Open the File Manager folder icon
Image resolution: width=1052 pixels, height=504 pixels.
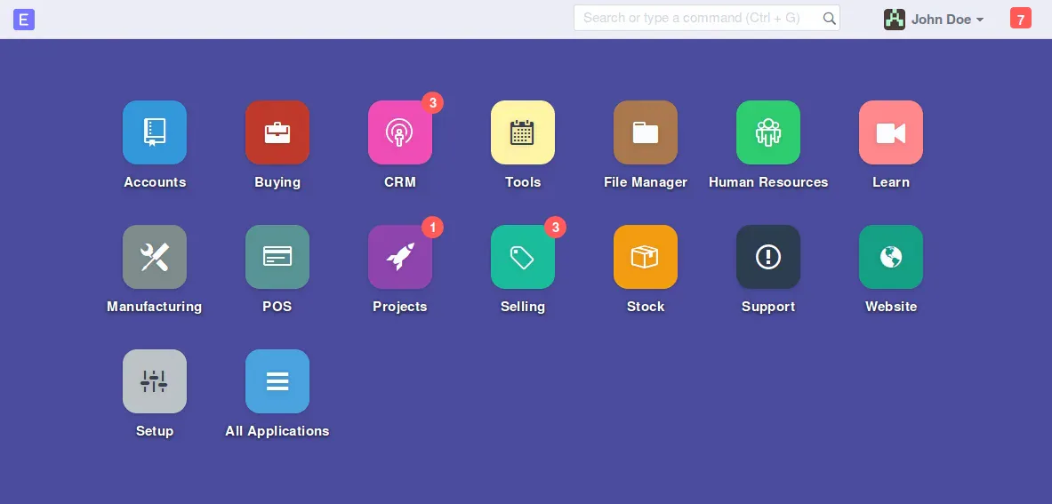[x=646, y=132]
